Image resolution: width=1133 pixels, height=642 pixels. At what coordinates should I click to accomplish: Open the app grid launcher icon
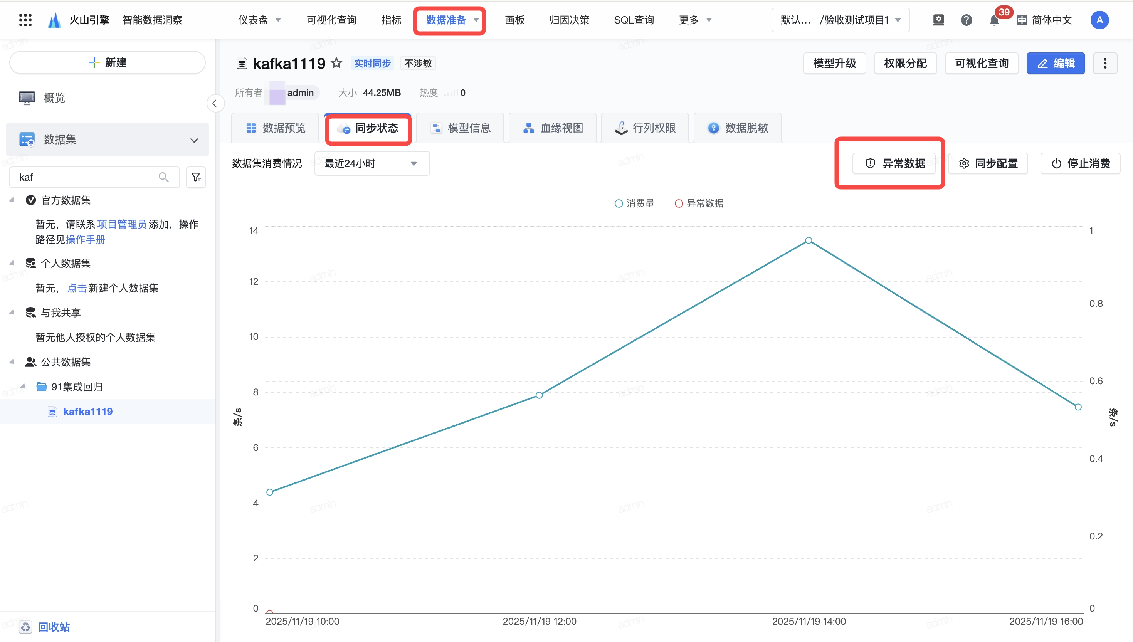pos(25,20)
